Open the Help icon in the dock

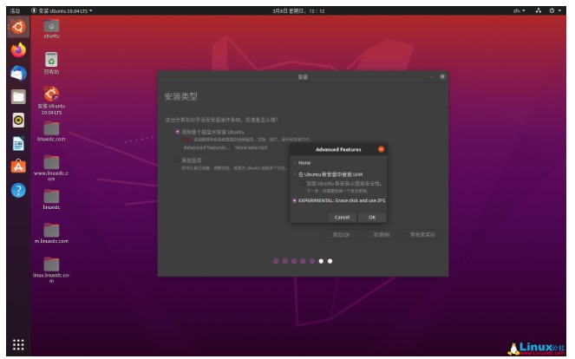coord(18,190)
